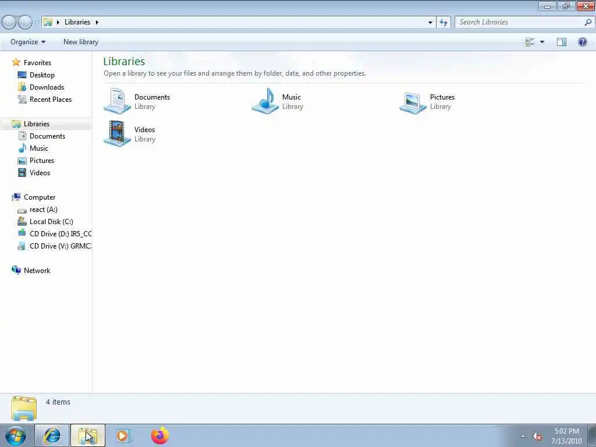Screen dimensions: 596x447
Task: Toggle the preview pane button
Action: [x=562, y=42]
